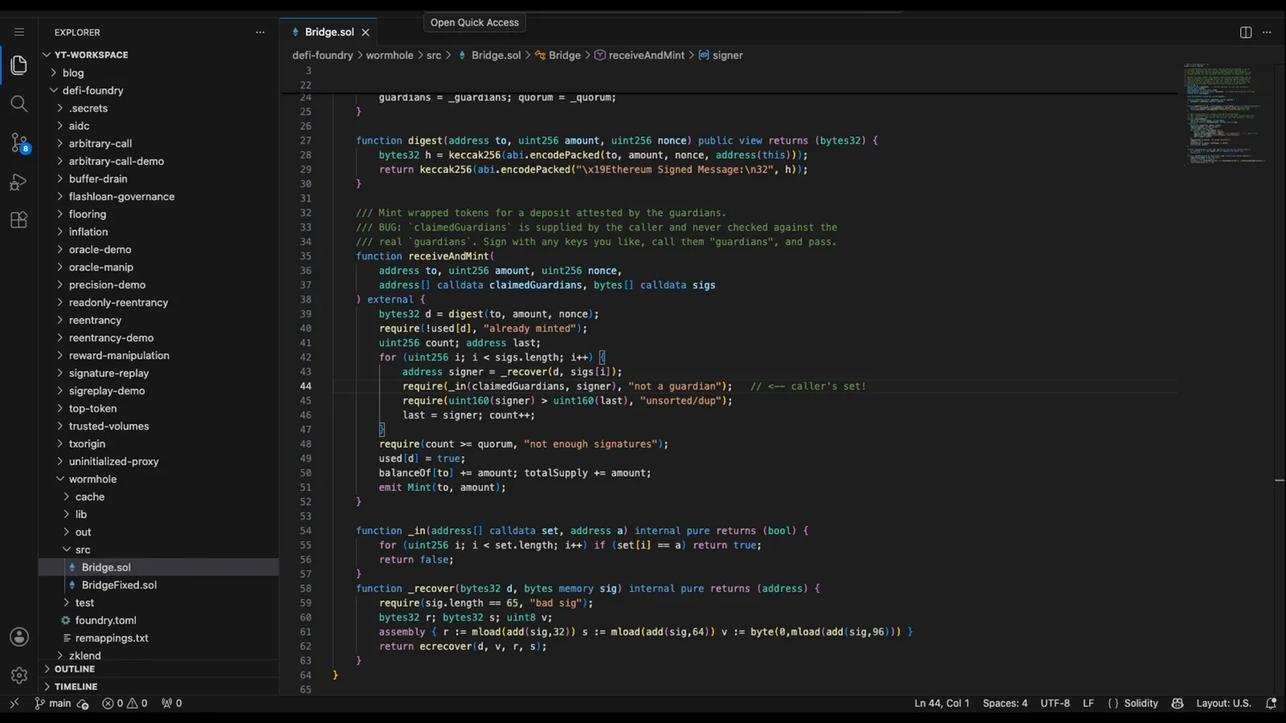The height and width of the screenshot is (723, 1286).
Task: Expand the flashloan-governance folder
Action: click(121, 196)
